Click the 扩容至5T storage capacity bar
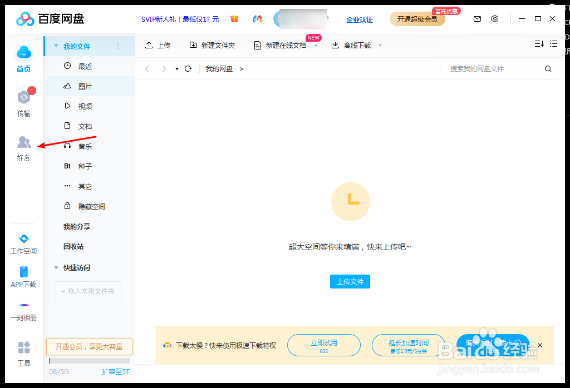The image size is (570, 388). tap(115, 371)
